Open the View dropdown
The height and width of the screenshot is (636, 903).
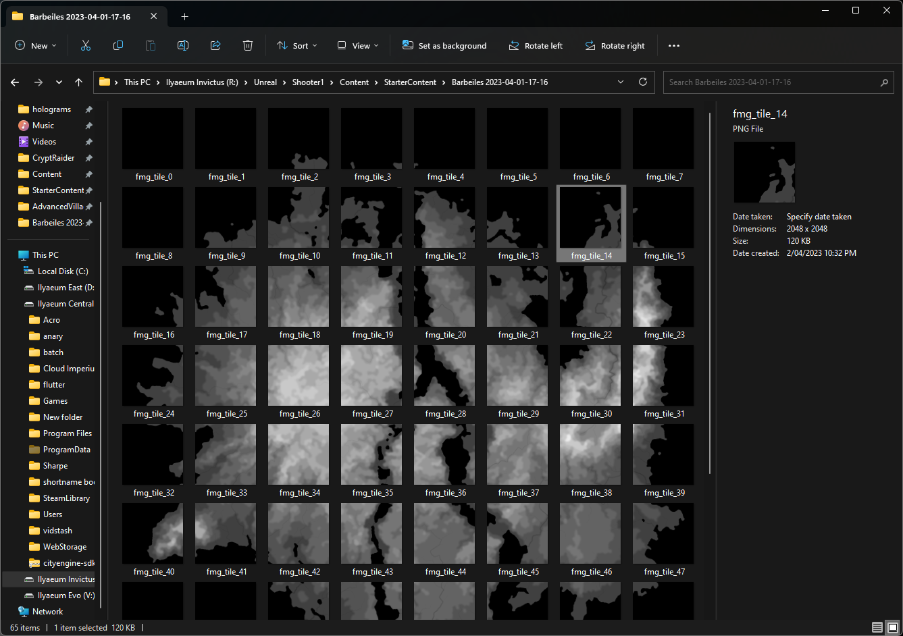(x=357, y=45)
